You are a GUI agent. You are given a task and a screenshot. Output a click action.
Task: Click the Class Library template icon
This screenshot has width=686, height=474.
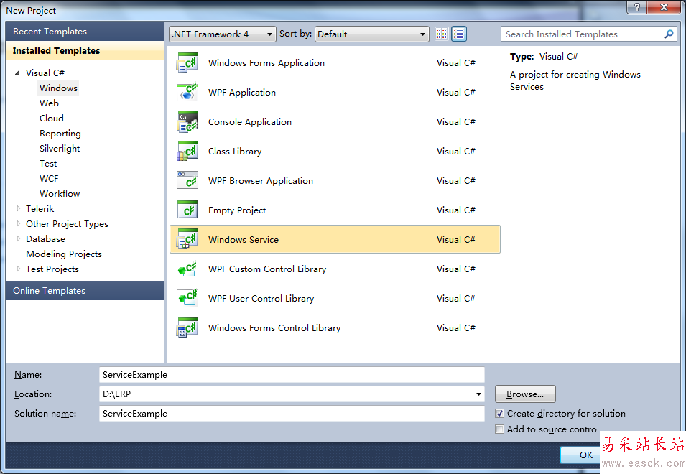pos(187,152)
